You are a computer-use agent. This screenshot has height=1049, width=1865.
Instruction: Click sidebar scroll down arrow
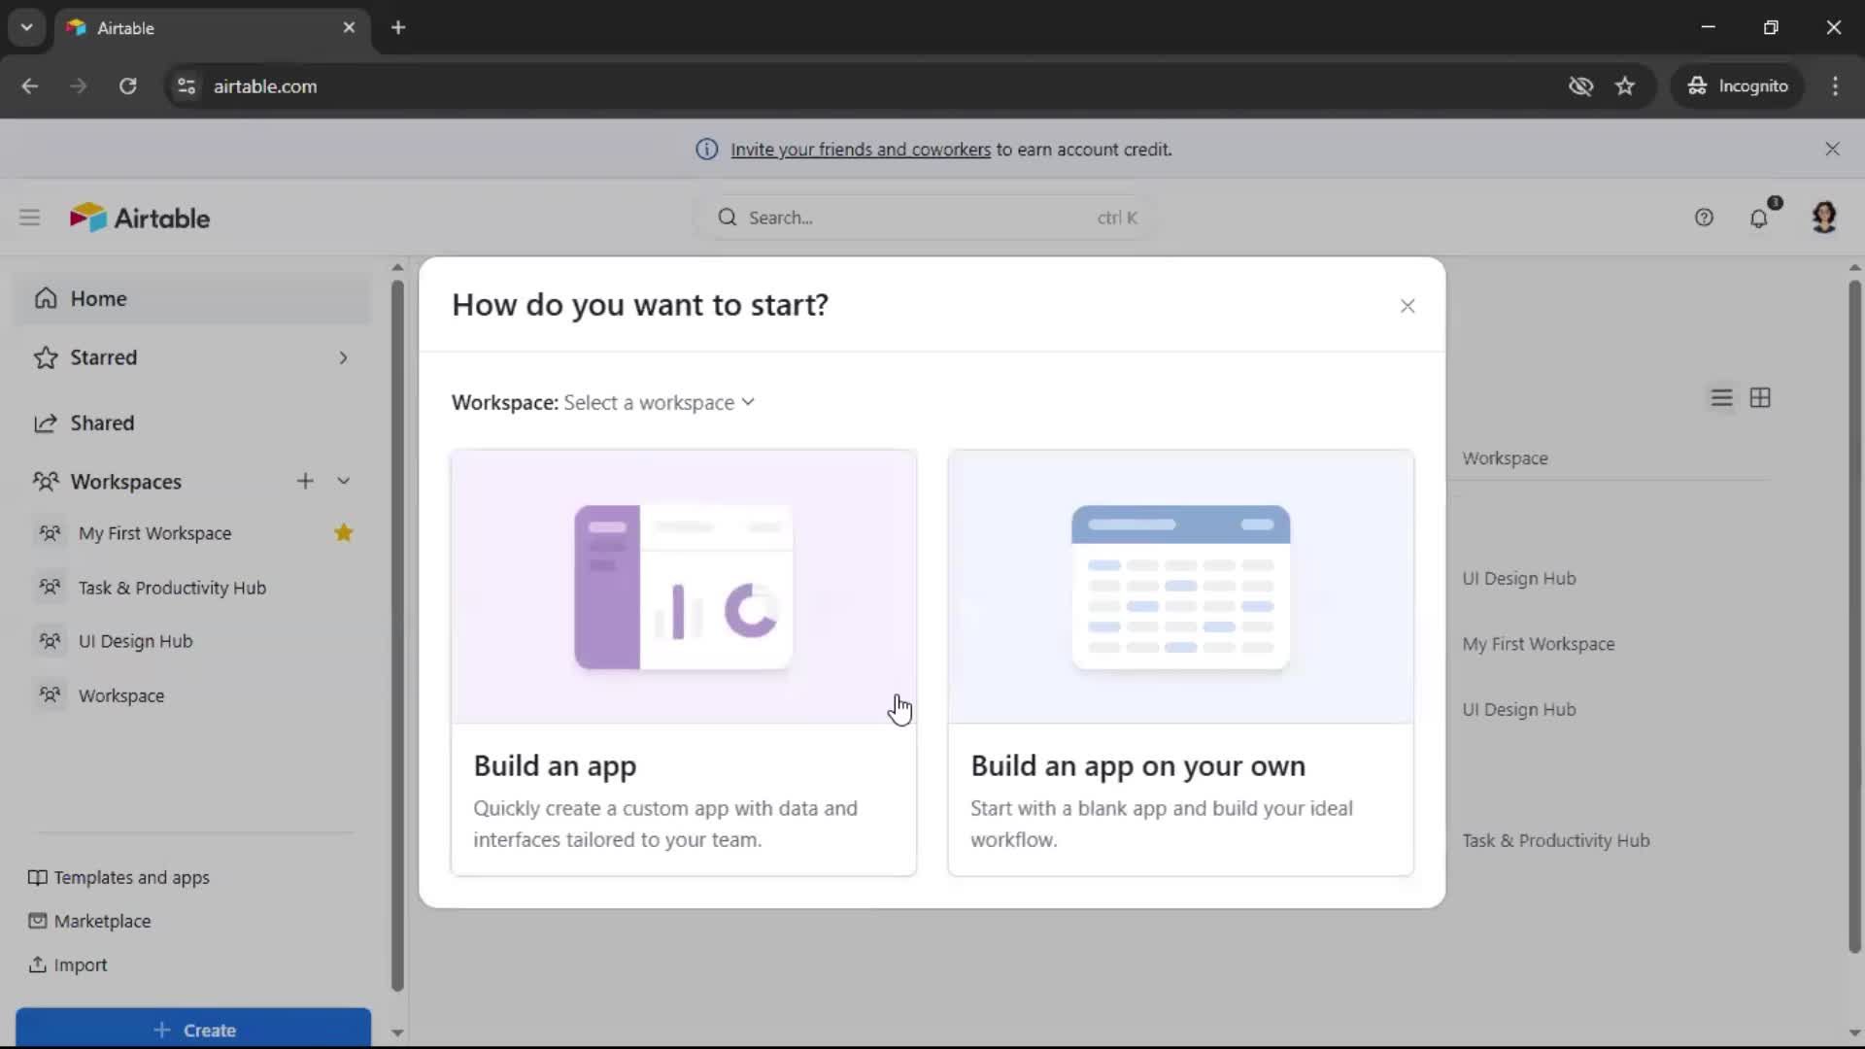(x=397, y=1032)
